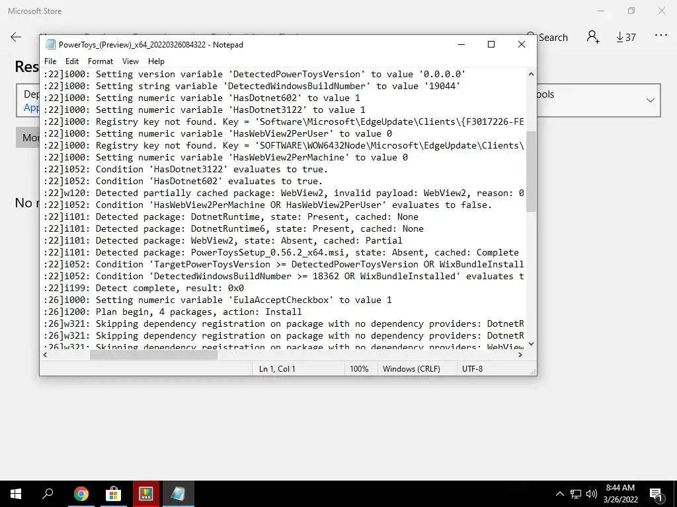Click the 'WebView2, state: Absent' log line
This screenshot has width=677, height=507.
coord(223,240)
